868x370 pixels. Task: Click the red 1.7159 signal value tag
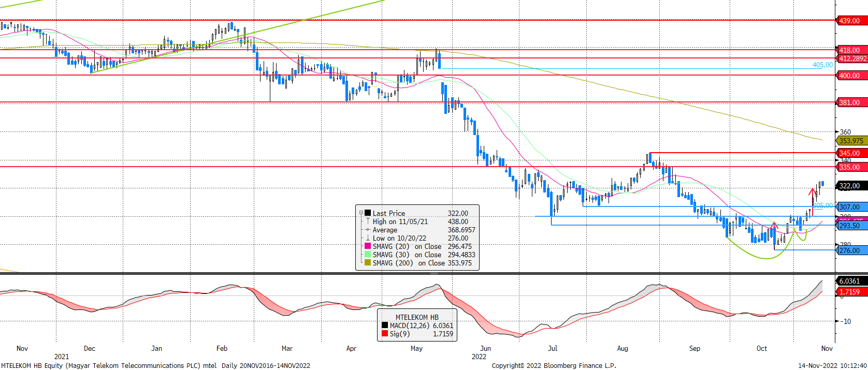[x=852, y=292]
